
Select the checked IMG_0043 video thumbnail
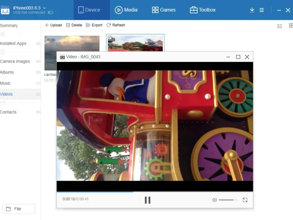coord(135,43)
